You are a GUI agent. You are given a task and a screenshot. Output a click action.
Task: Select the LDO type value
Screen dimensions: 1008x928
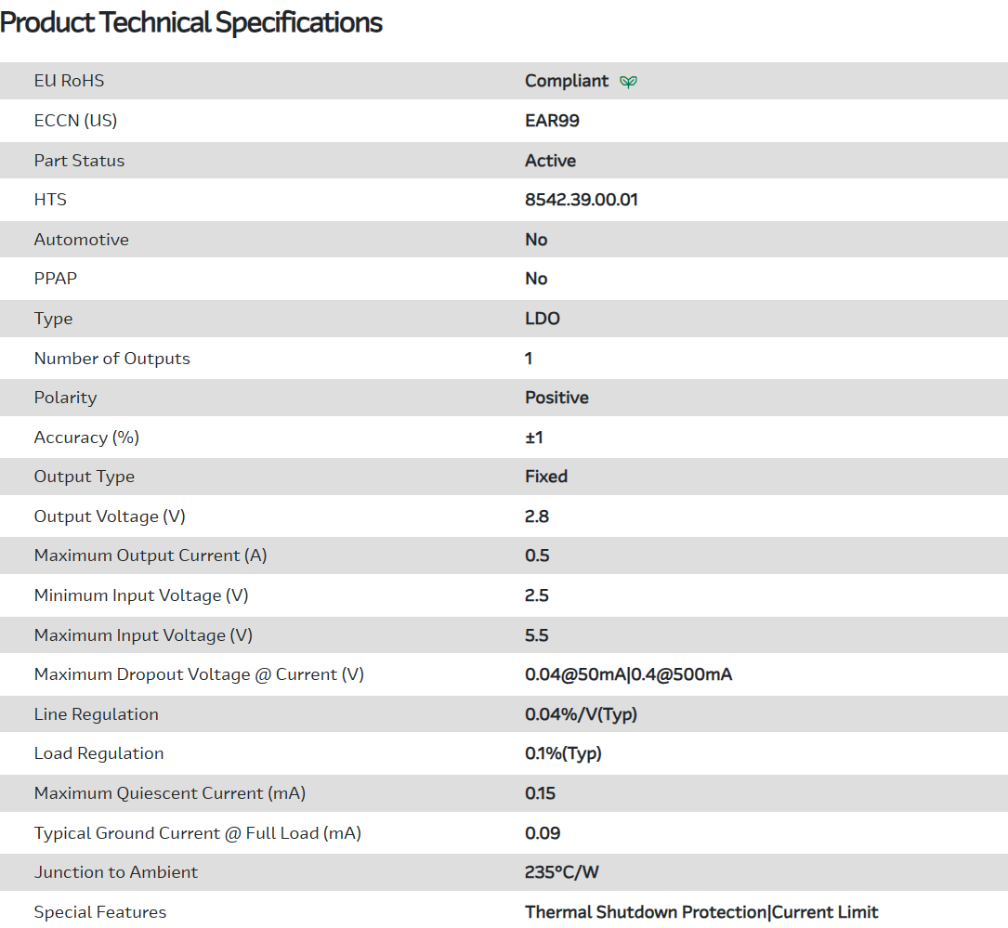point(543,319)
